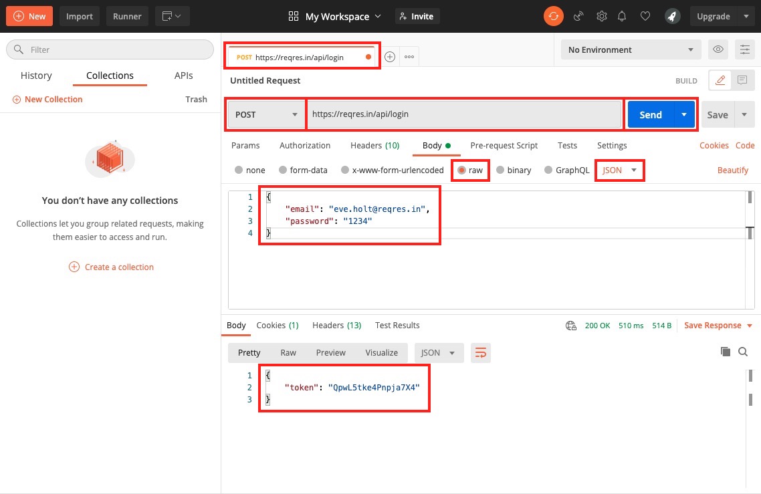
Task: Open the Headers (10) request tab
Action: coord(374,145)
